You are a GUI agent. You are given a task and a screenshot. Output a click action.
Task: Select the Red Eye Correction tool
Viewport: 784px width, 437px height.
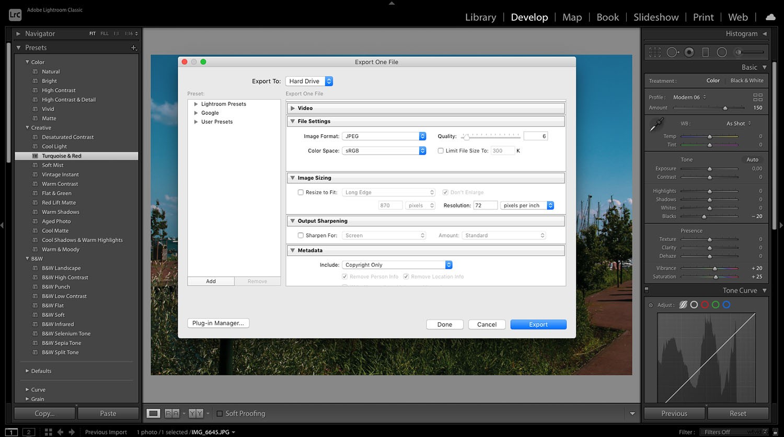tap(689, 52)
